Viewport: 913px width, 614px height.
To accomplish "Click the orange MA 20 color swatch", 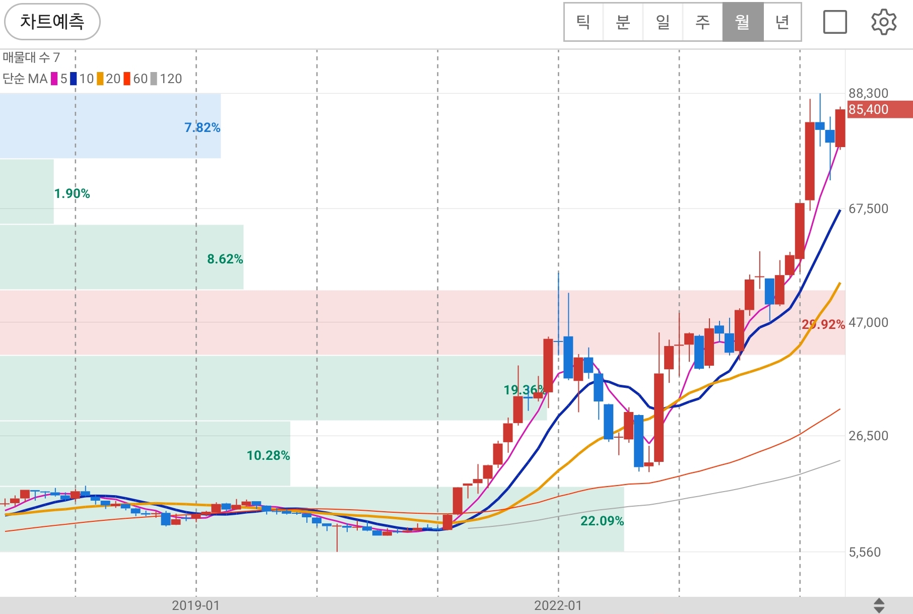I will coord(100,79).
